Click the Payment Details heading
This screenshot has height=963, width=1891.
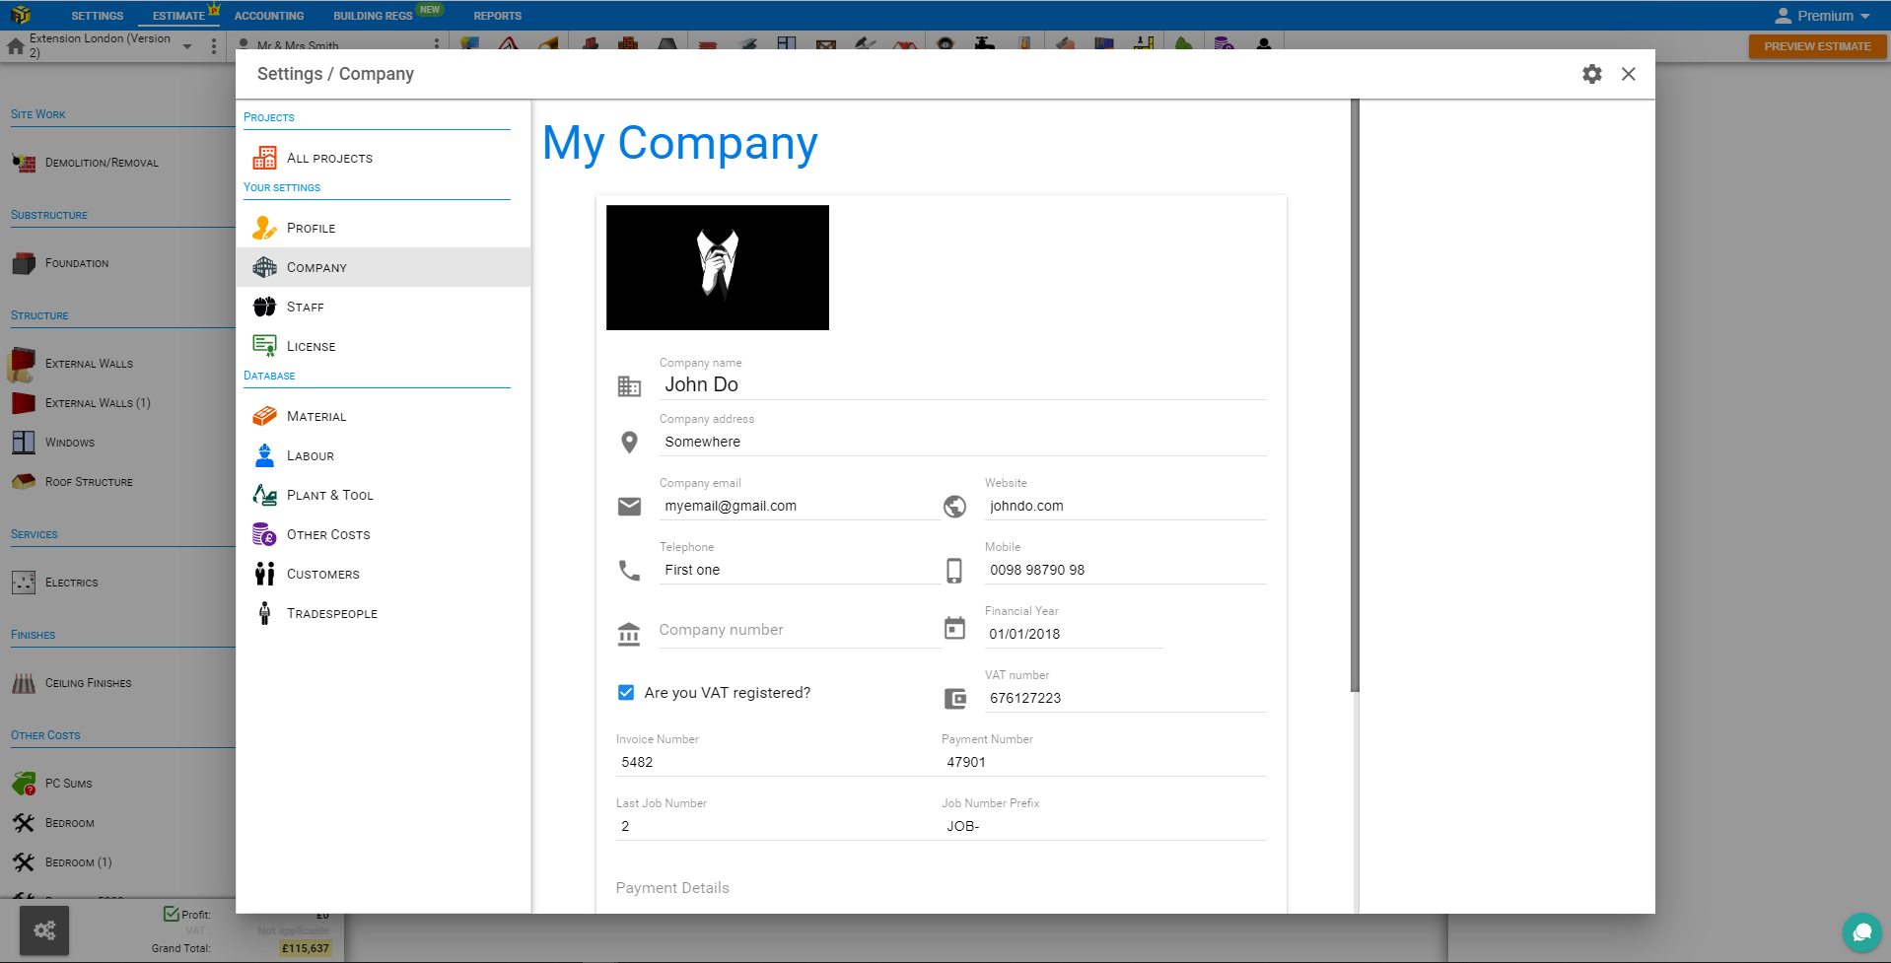672,888
